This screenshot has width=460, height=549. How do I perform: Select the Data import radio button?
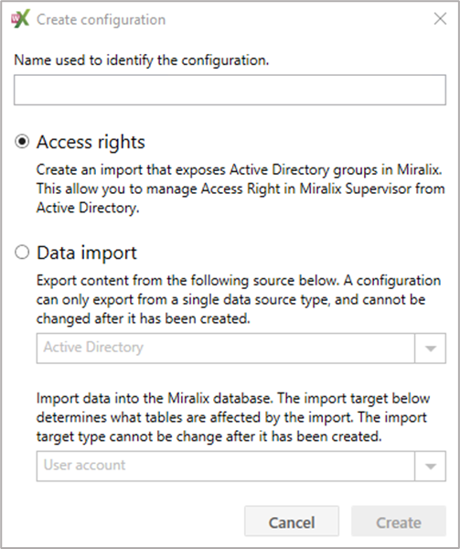pyautogui.click(x=22, y=253)
